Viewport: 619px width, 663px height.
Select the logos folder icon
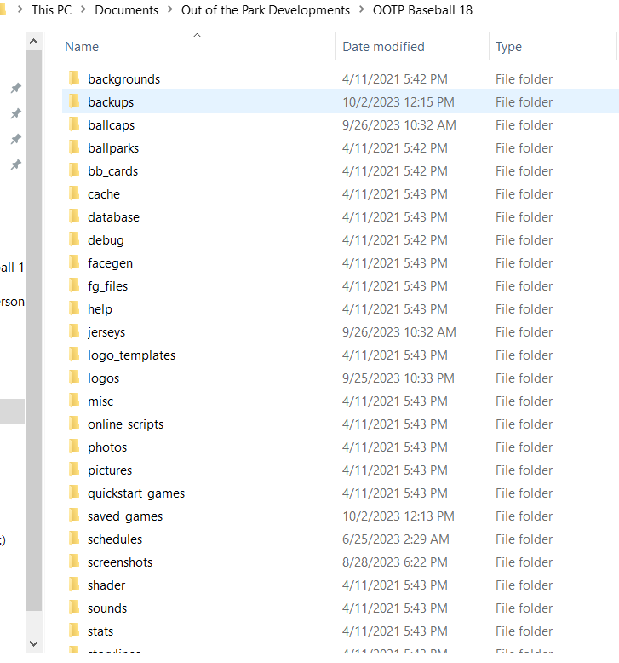pyautogui.click(x=74, y=378)
